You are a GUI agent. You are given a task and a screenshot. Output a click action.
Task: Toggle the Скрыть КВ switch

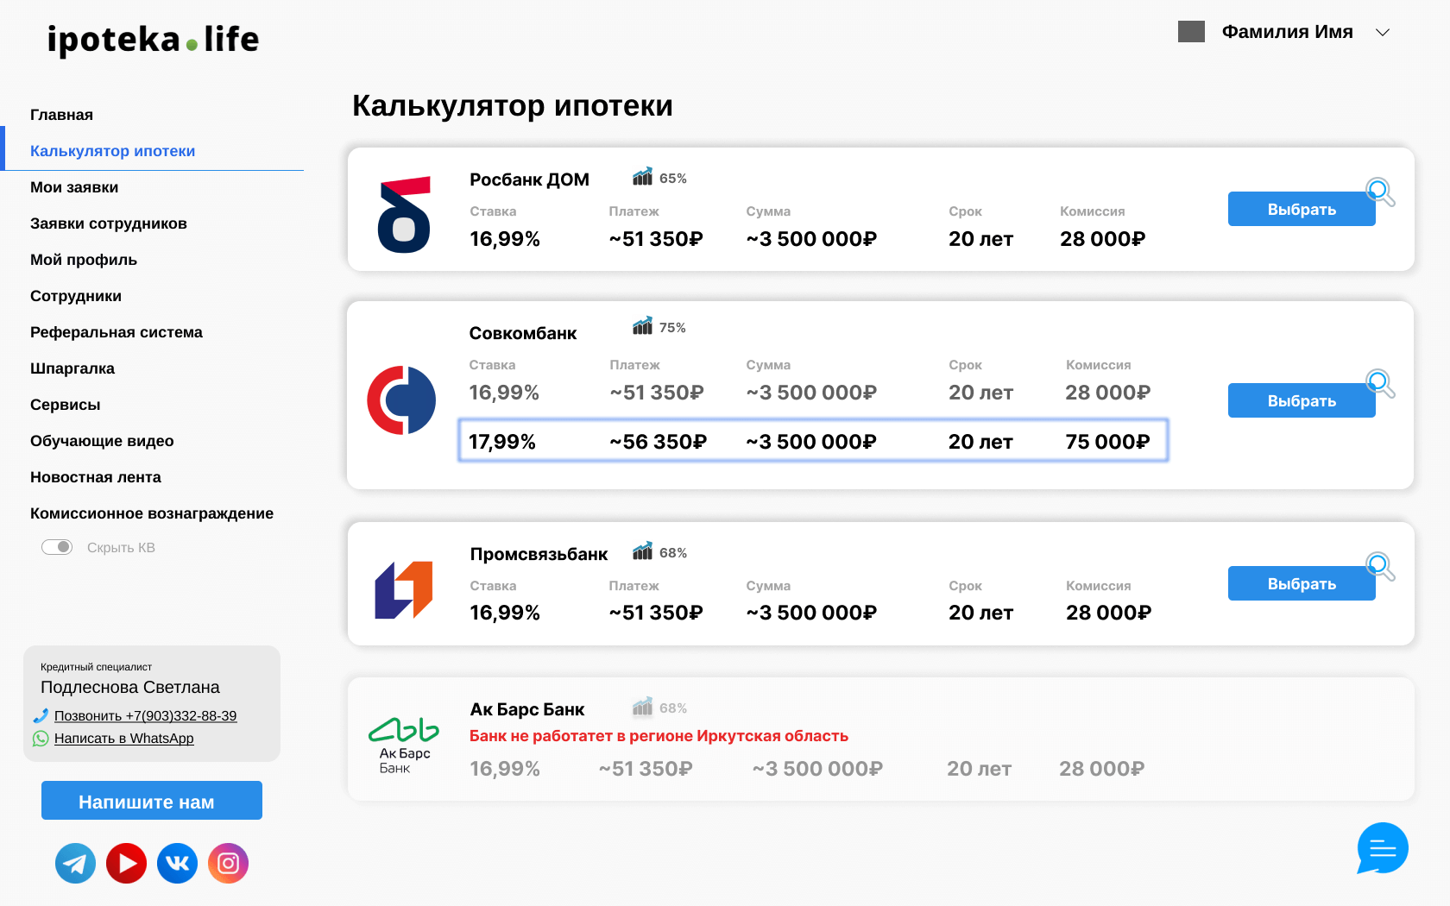(57, 546)
